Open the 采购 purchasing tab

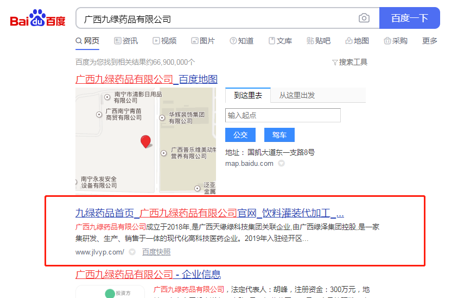pyautogui.click(x=396, y=41)
